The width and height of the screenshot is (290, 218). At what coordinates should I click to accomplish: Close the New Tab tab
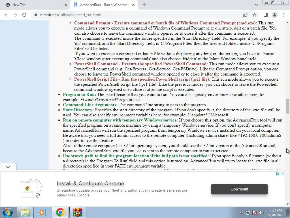click(x=66, y=5)
